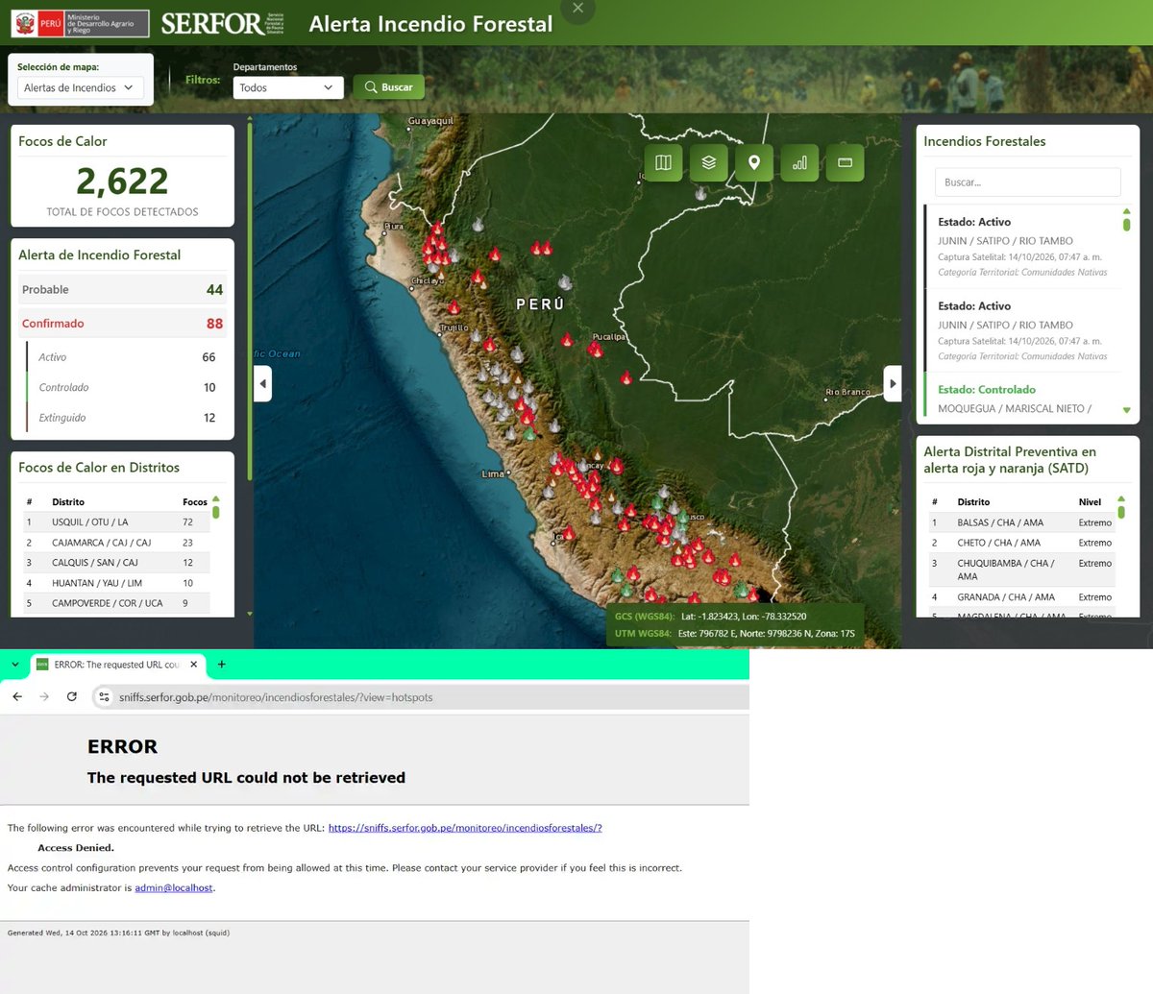Open Selección de mapa dropdown
Image resolution: width=1153 pixels, height=994 pixels.
81,87
